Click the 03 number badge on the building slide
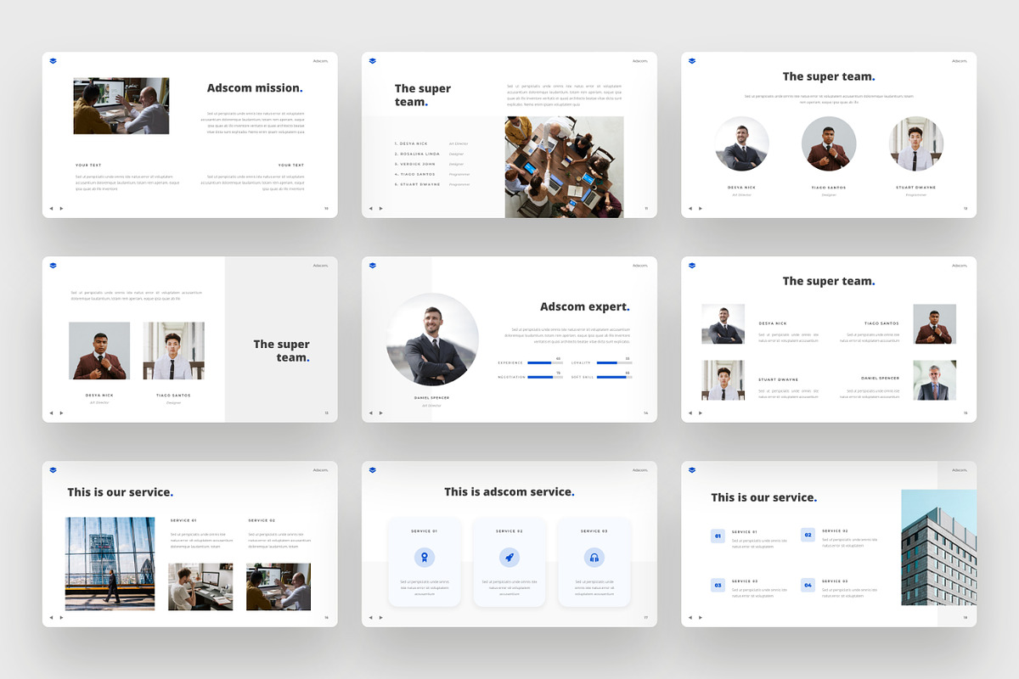The width and height of the screenshot is (1019, 679). click(x=718, y=585)
